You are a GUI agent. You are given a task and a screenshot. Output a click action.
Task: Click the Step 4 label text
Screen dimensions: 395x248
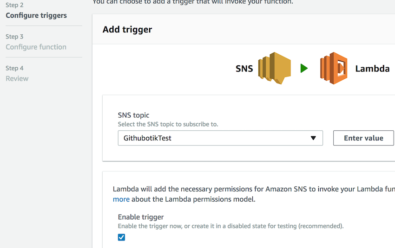[x=14, y=68]
